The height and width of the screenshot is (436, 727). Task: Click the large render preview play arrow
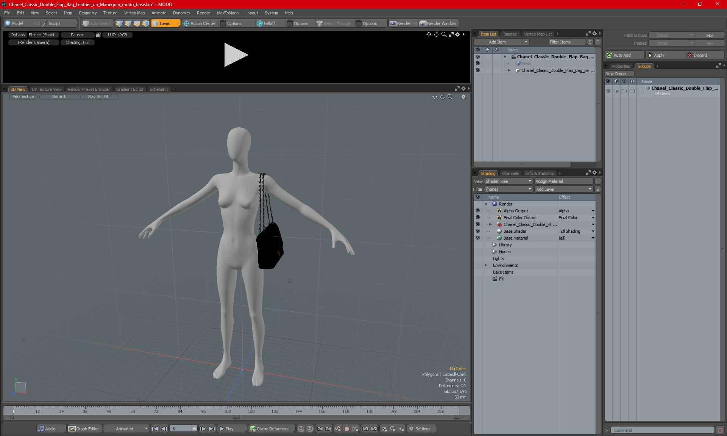[236, 55]
